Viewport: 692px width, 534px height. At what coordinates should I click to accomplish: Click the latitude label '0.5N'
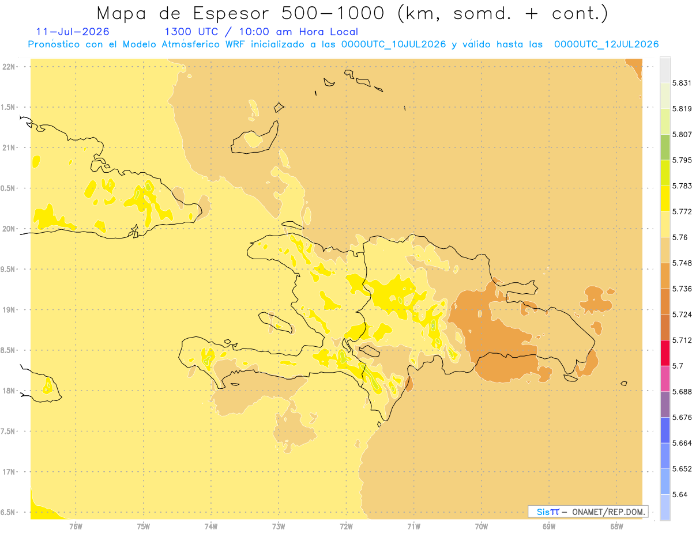(8, 188)
